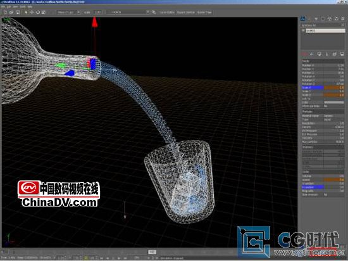Click the Color swatch in Node properties

pos(334,103)
